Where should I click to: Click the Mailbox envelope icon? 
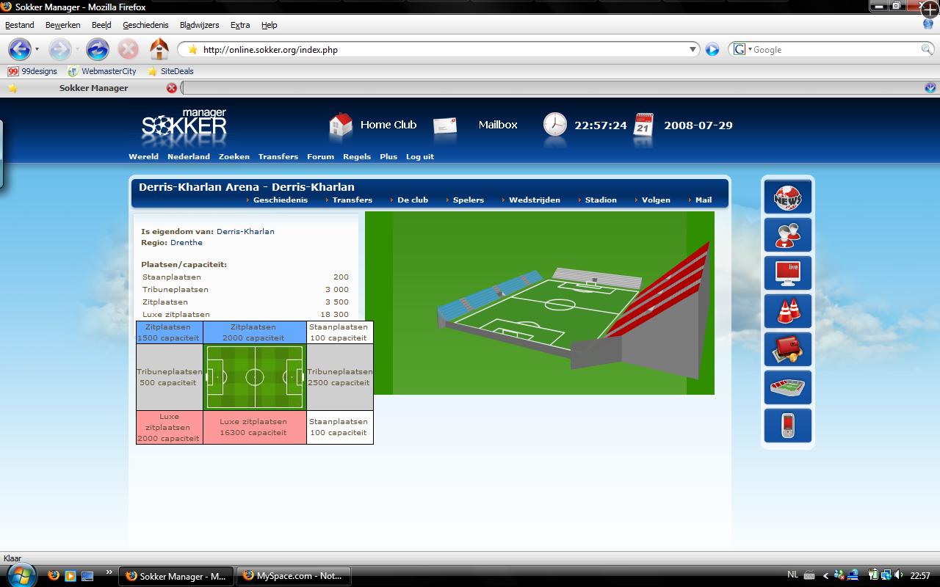(445, 125)
